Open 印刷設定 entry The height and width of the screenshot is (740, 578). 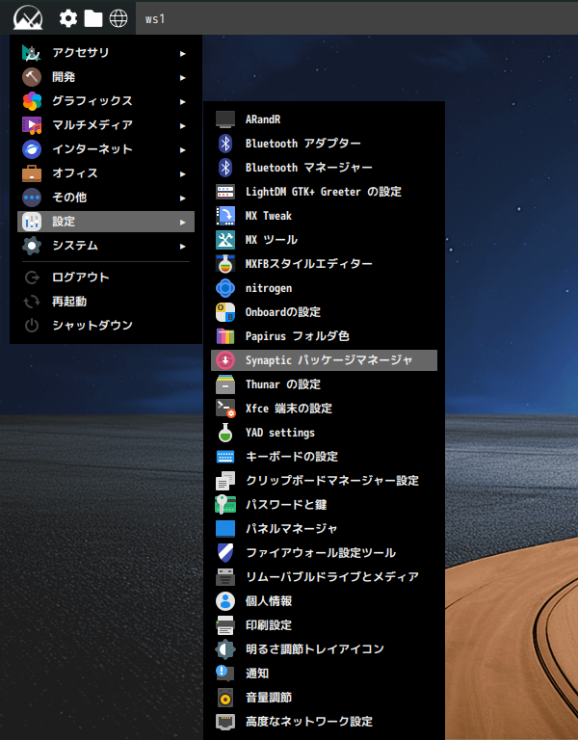pos(324,624)
